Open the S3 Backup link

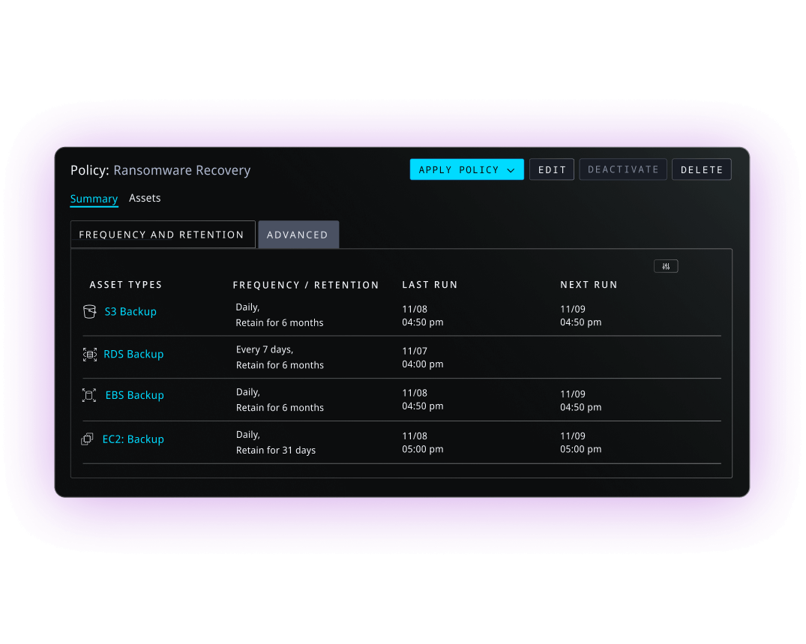(130, 311)
